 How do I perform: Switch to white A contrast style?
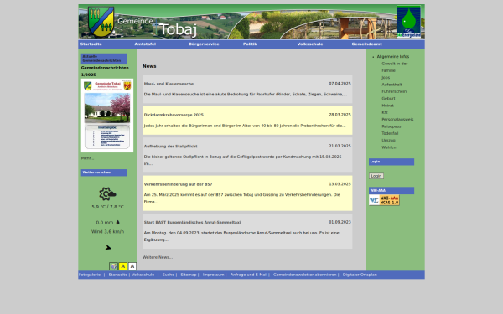pyautogui.click(x=132, y=266)
